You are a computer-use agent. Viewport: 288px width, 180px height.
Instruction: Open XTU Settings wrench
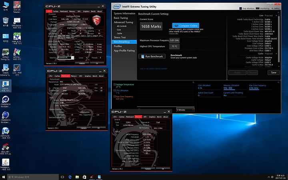click(x=275, y=8)
